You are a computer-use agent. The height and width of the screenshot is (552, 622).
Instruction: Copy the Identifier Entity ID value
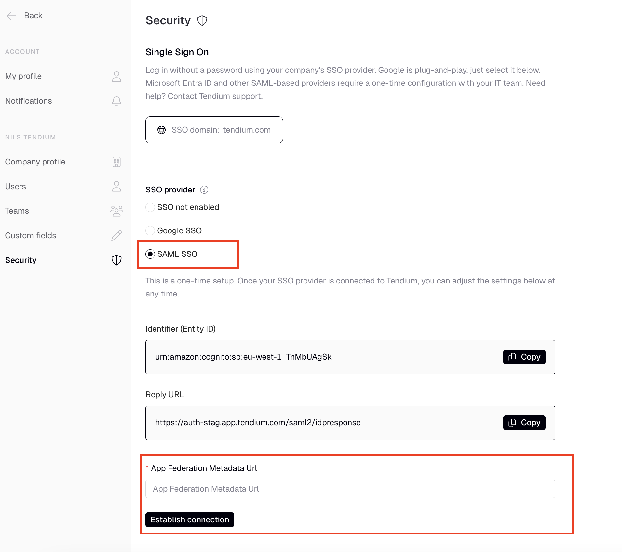[x=524, y=357]
